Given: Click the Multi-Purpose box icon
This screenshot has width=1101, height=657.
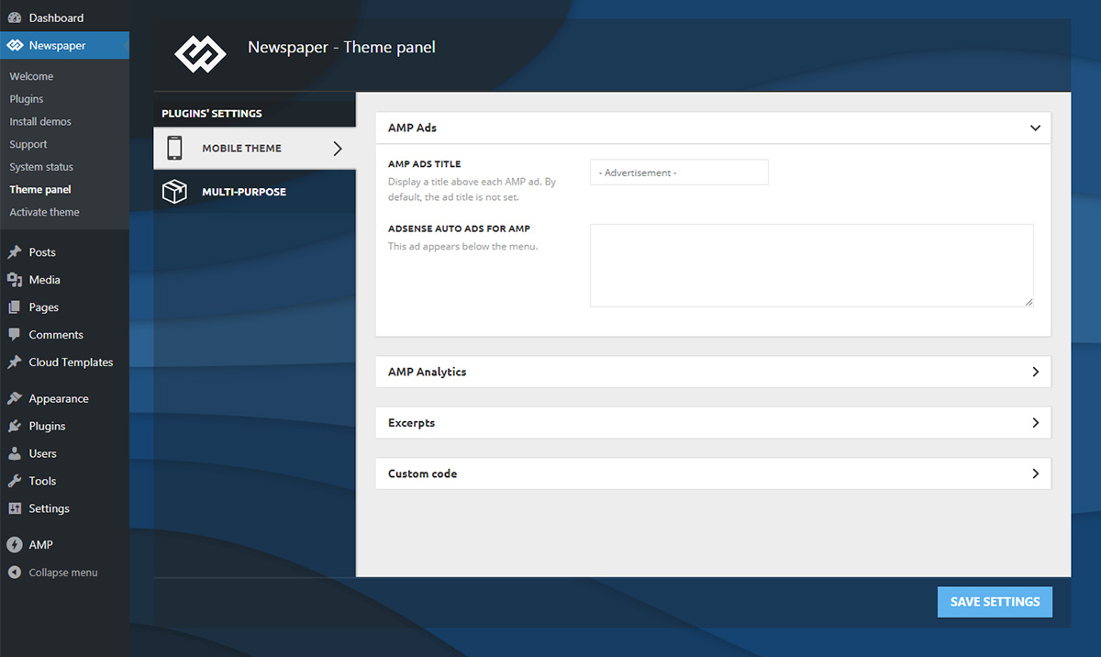Looking at the screenshot, I should click(x=174, y=192).
